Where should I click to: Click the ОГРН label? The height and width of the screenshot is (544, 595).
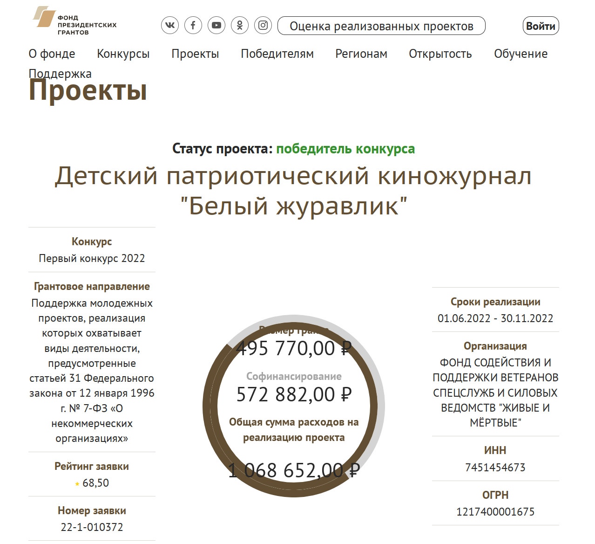(495, 495)
